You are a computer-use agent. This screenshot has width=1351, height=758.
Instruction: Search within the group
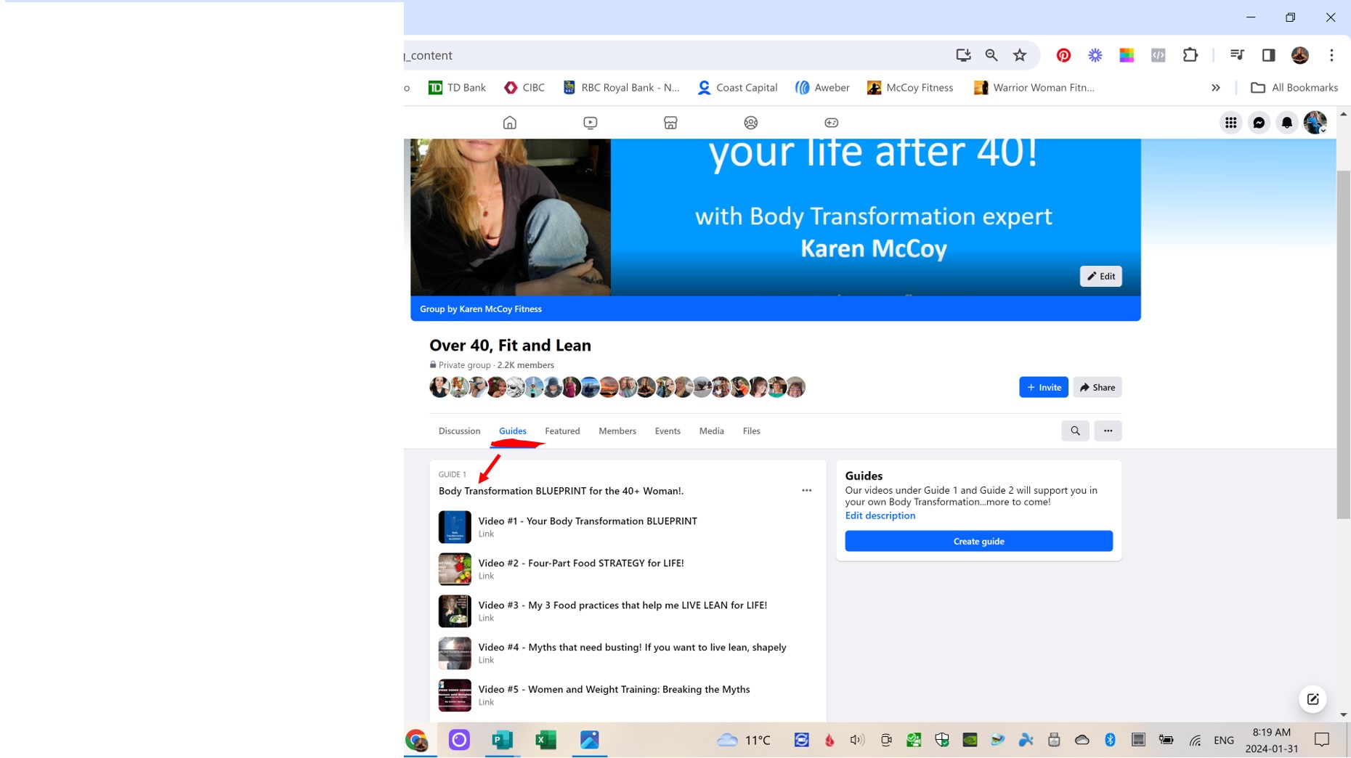[1075, 431]
